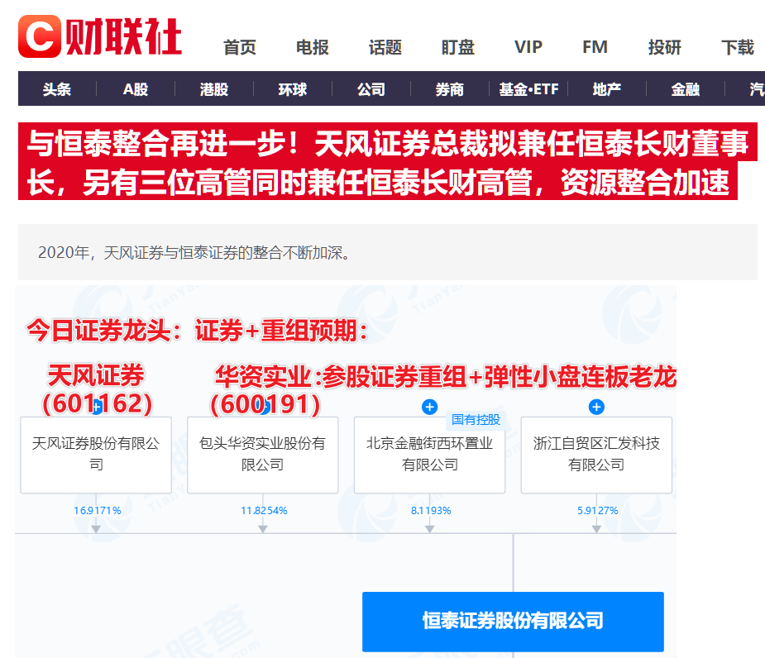Switch to the A股 category tab
This screenshot has height=658, width=765.
135,88
